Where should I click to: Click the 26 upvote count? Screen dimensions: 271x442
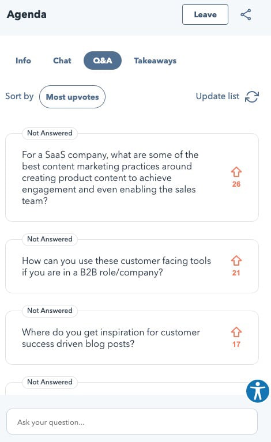click(x=236, y=184)
